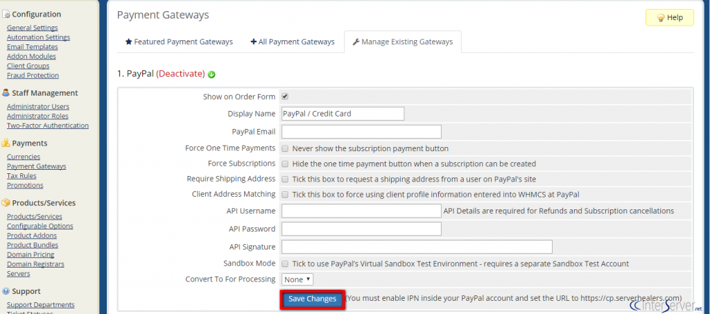Open Domain Registrars link
Image resolution: width=710 pixels, height=314 pixels.
[x=35, y=264]
